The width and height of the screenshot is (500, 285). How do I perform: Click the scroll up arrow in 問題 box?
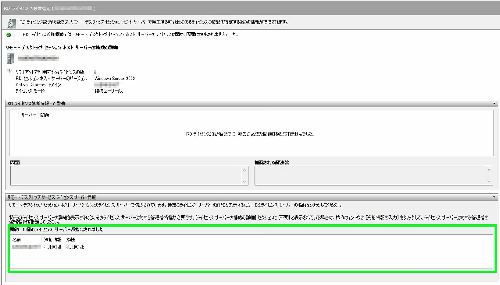pos(245,169)
